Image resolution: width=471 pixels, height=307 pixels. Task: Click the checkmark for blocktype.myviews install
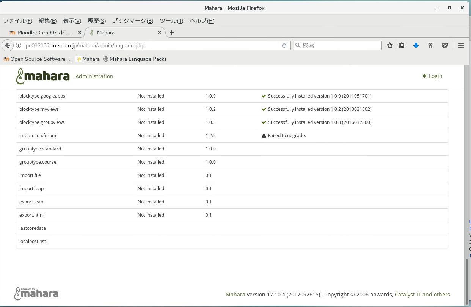pyautogui.click(x=264, y=109)
